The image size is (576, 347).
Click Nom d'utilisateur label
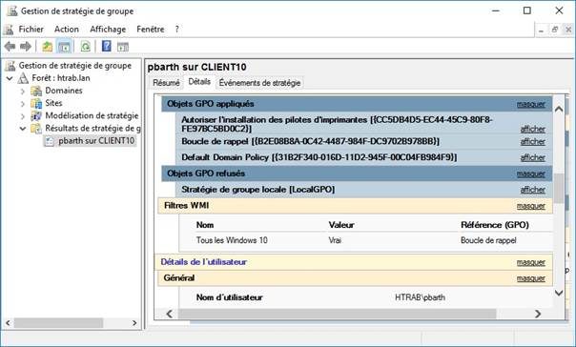pyautogui.click(x=229, y=297)
